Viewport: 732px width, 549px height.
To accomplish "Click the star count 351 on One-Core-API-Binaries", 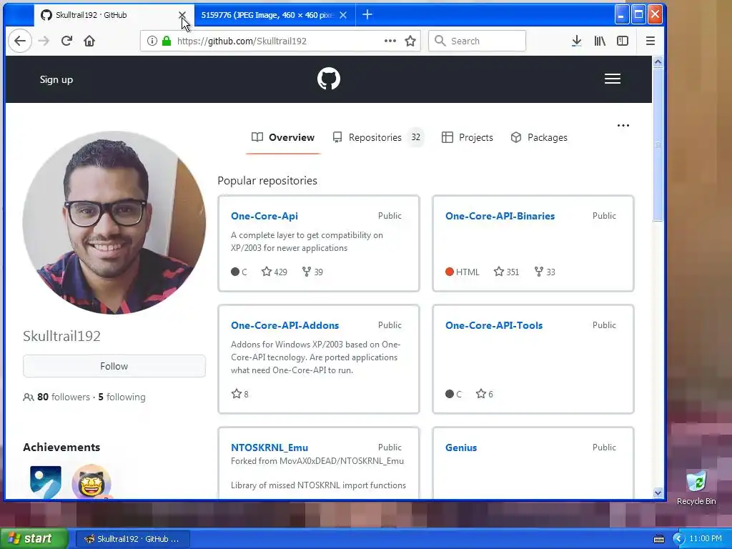I will point(506,272).
